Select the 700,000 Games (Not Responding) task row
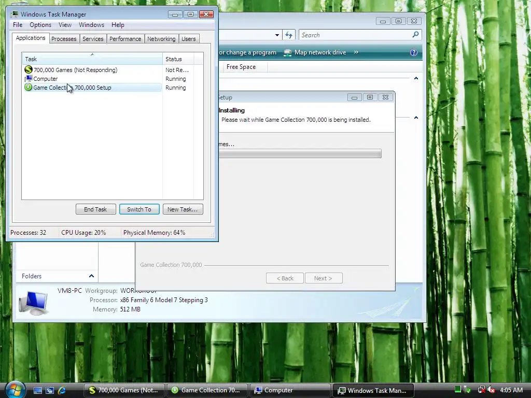Viewport: 531px width, 398px height. click(x=92, y=70)
